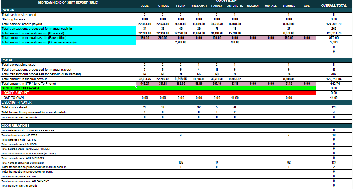This screenshot has width=353, height=189.
Task: Select the MEAGAN column header
Action: pyautogui.click(x=253, y=6)
